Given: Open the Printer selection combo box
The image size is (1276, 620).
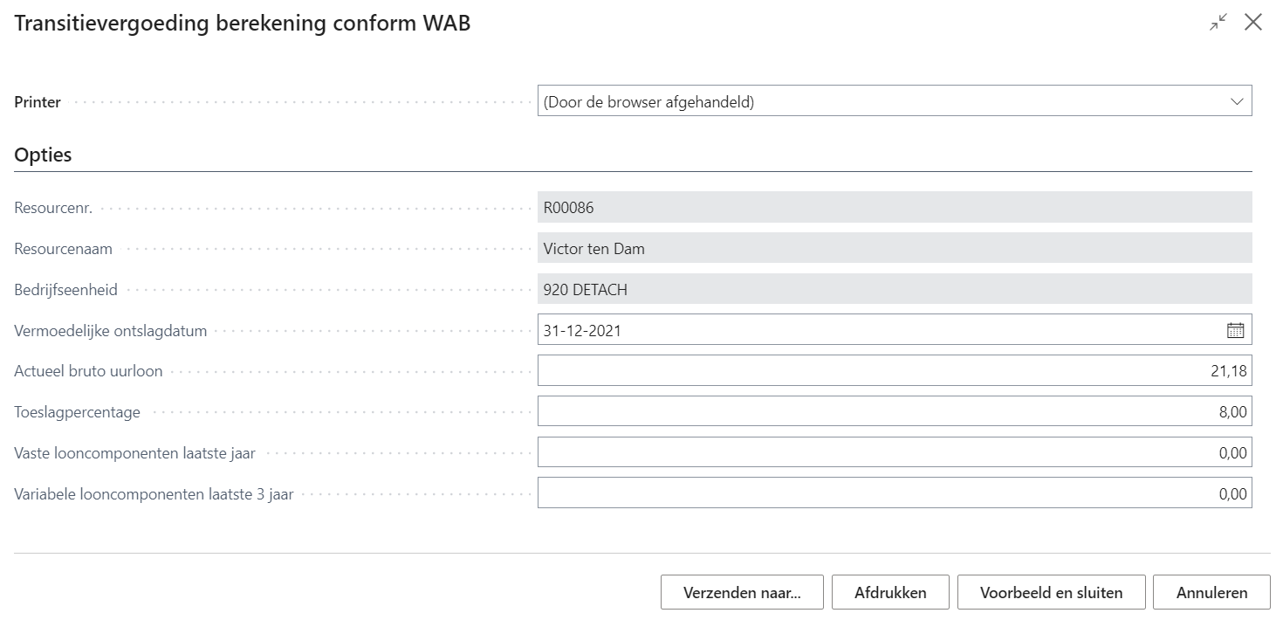Looking at the screenshot, I should click(882, 102).
